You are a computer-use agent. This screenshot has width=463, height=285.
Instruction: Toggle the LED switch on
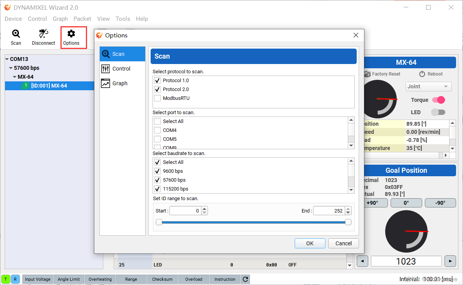438,112
